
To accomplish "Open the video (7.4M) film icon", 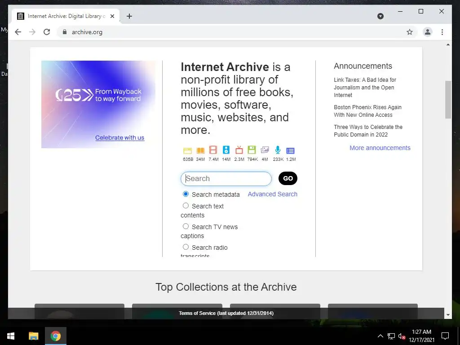I will [x=213, y=150].
